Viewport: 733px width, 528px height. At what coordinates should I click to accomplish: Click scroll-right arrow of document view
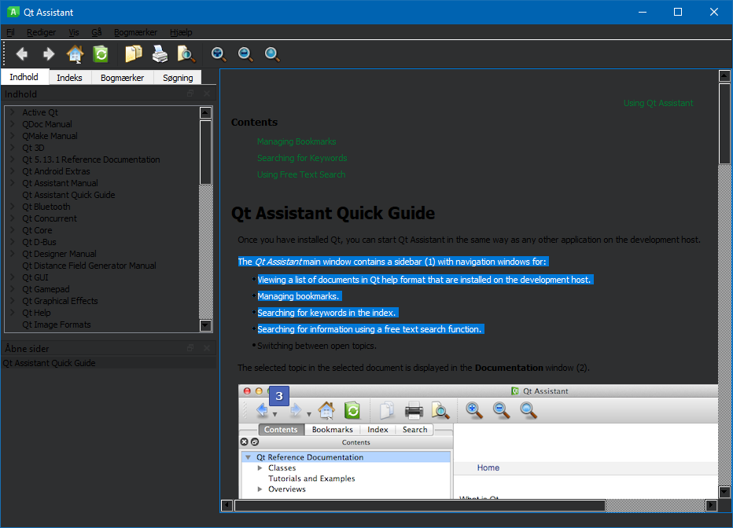pyautogui.click(x=711, y=505)
